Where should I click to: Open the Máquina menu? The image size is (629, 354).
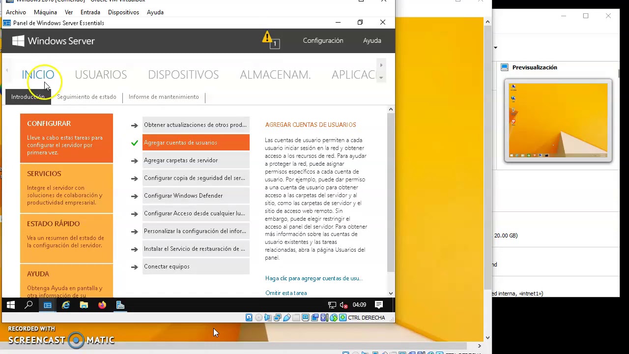click(45, 12)
